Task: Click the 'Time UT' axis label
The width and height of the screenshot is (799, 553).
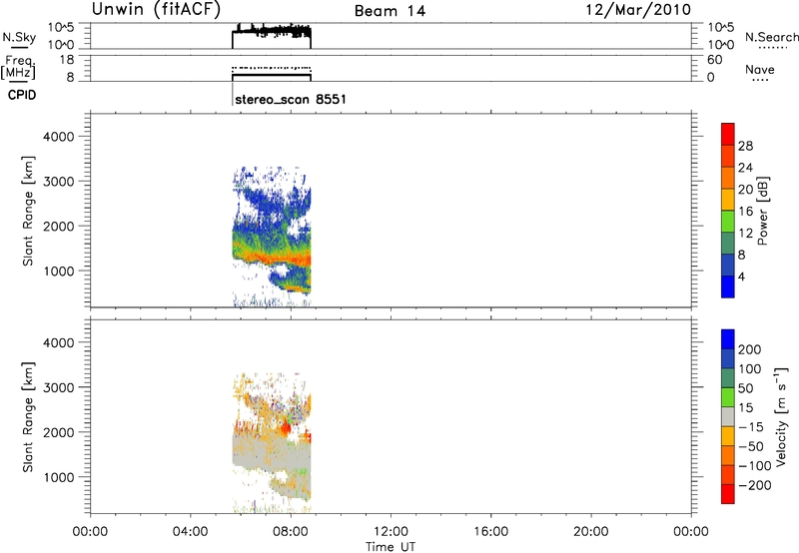Action: click(391, 547)
